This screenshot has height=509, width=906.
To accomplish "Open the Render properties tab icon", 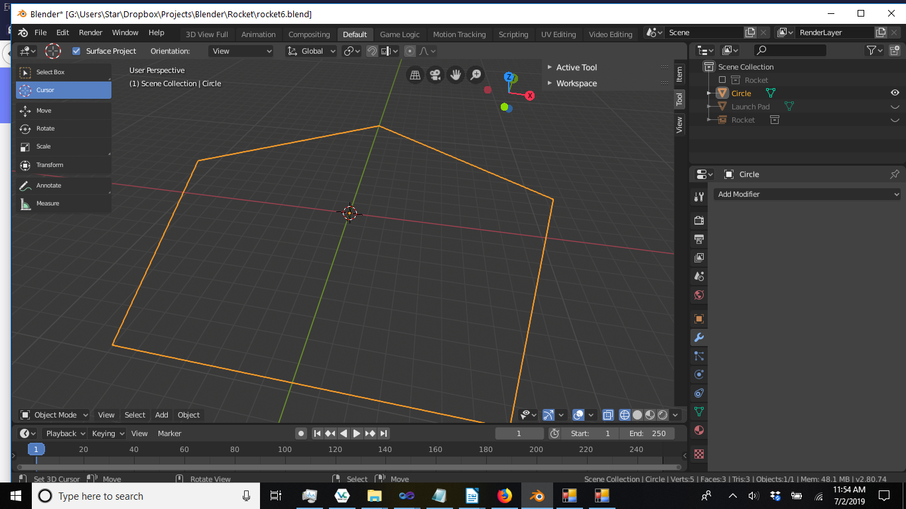I will coord(698,220).
